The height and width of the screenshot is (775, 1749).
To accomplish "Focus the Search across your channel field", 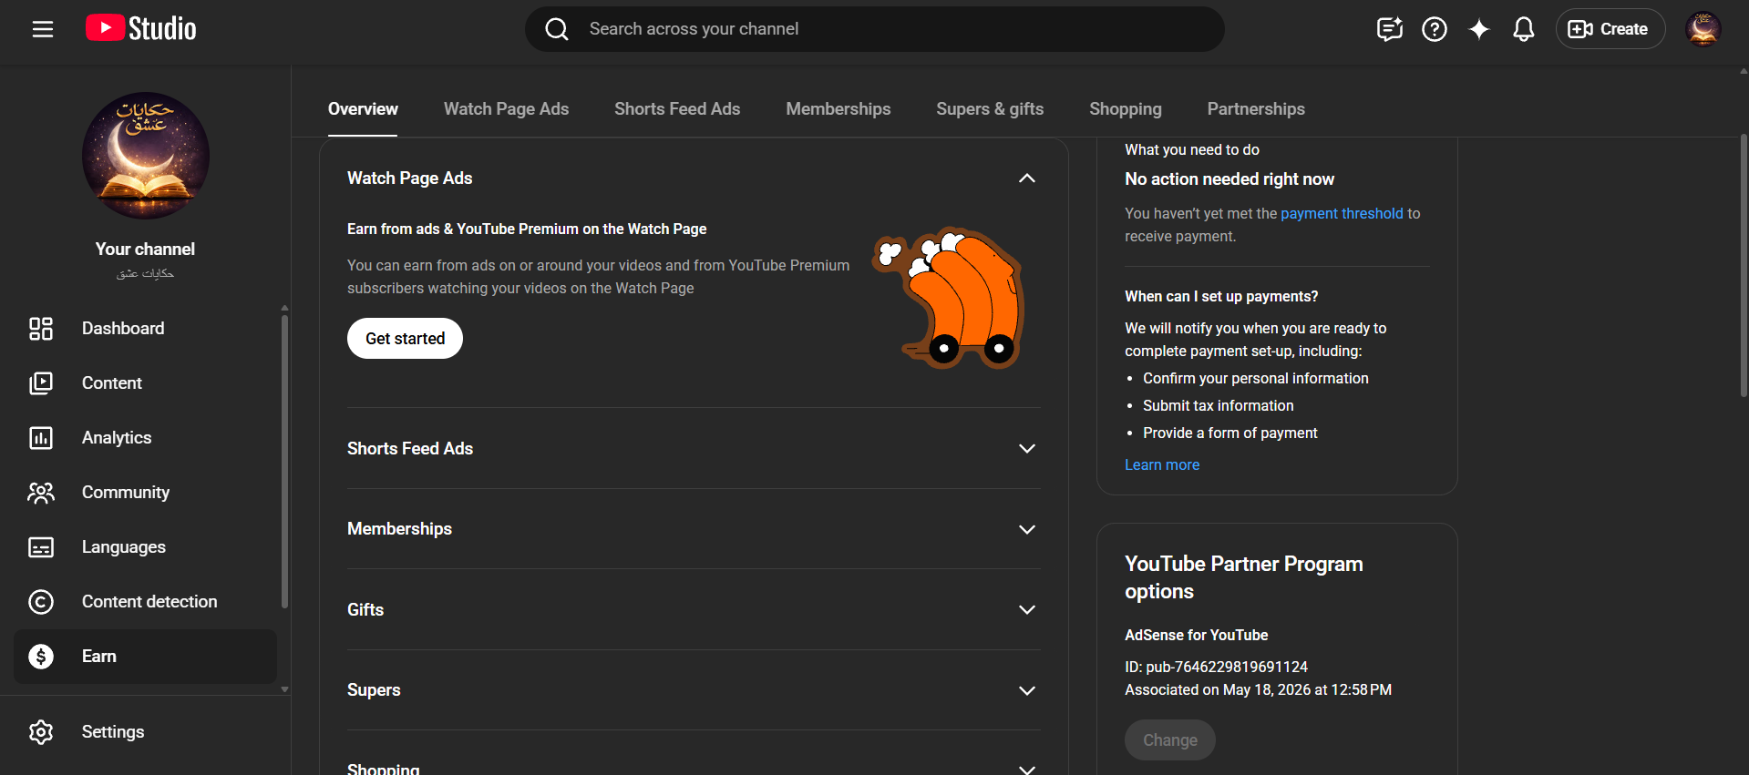I will coord(875,29).
